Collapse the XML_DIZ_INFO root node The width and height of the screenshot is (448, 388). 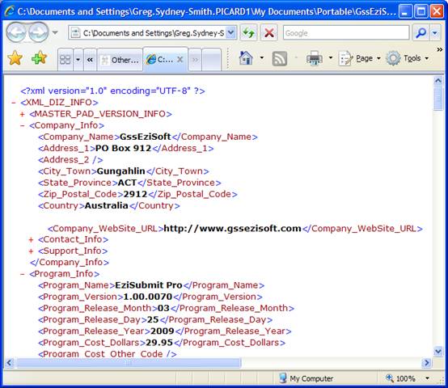(14, 103)
